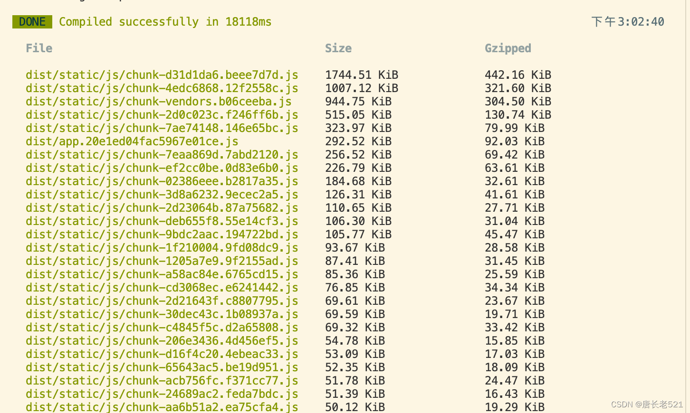Click gzipped value 34.34 KiB
The height and width of the screenshot is (413, 690).
(515, 288)
